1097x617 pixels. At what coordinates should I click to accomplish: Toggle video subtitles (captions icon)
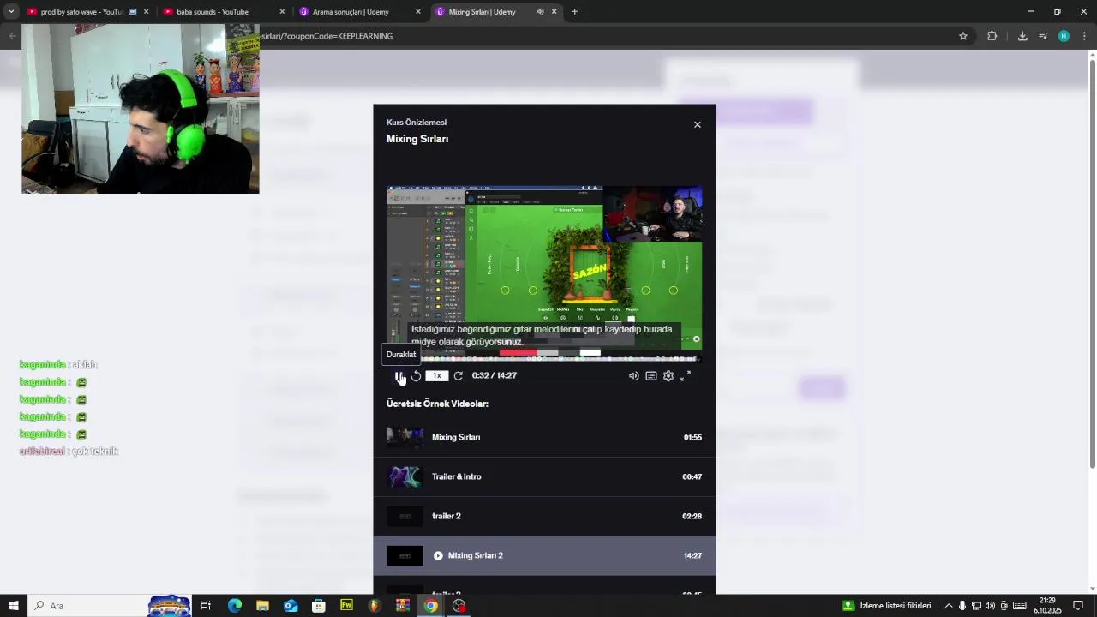[651, 376]
